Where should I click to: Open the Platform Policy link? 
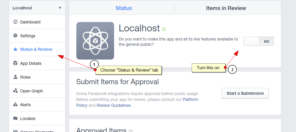click(190, 99)
